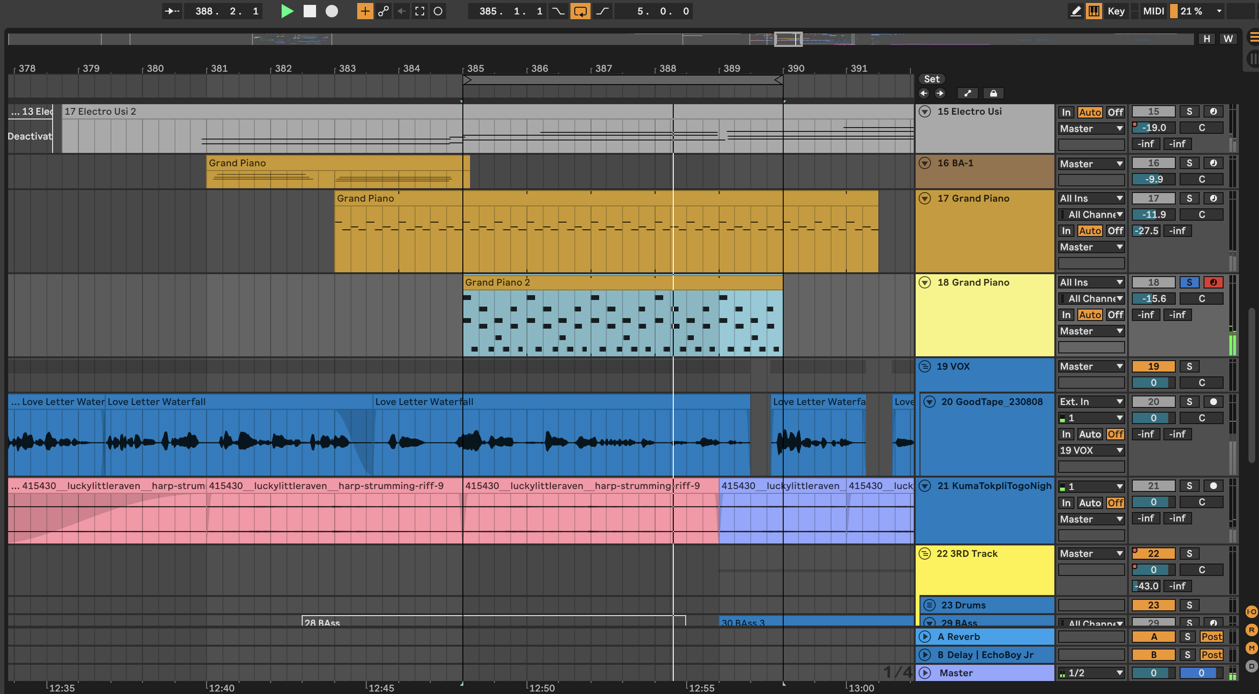Viewport: 1259px width, 694px height.
Task: Click track 17 volume value -11.9
Action: click(1153, 214)
